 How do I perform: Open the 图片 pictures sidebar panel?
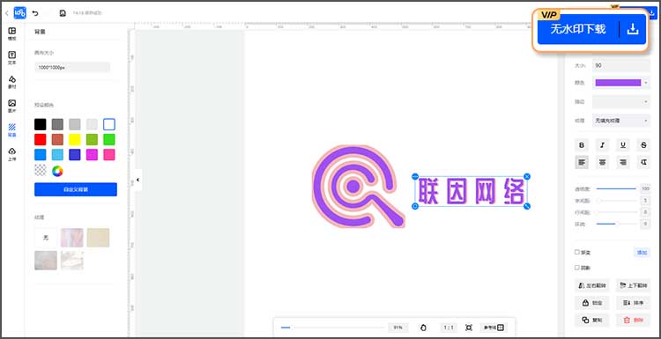coord(12,107)
